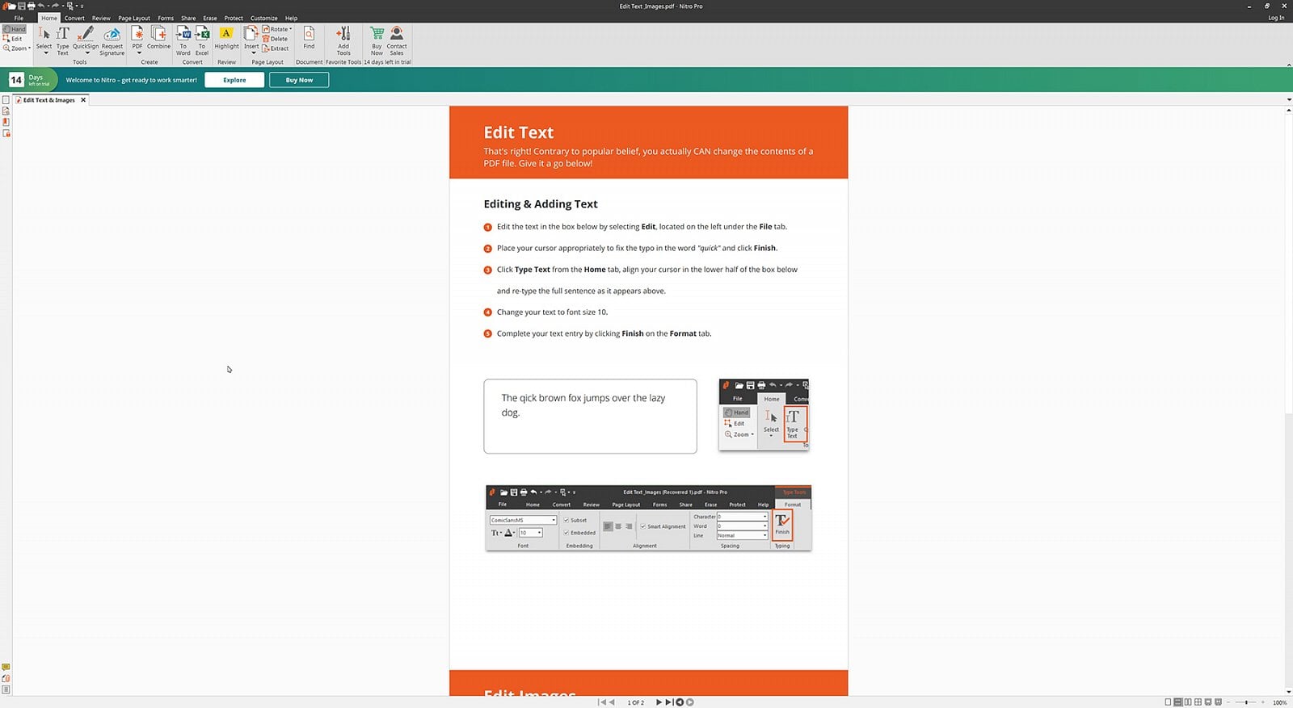Switch to the Protect tab
This screenshot has width=1293, height=708.
coord(234,18)
